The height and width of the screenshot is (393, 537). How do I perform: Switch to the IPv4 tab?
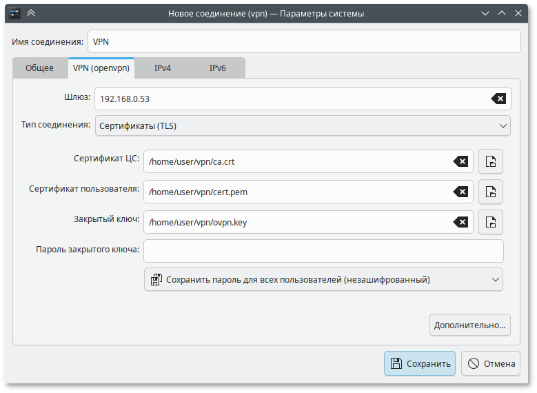[162, 68]
